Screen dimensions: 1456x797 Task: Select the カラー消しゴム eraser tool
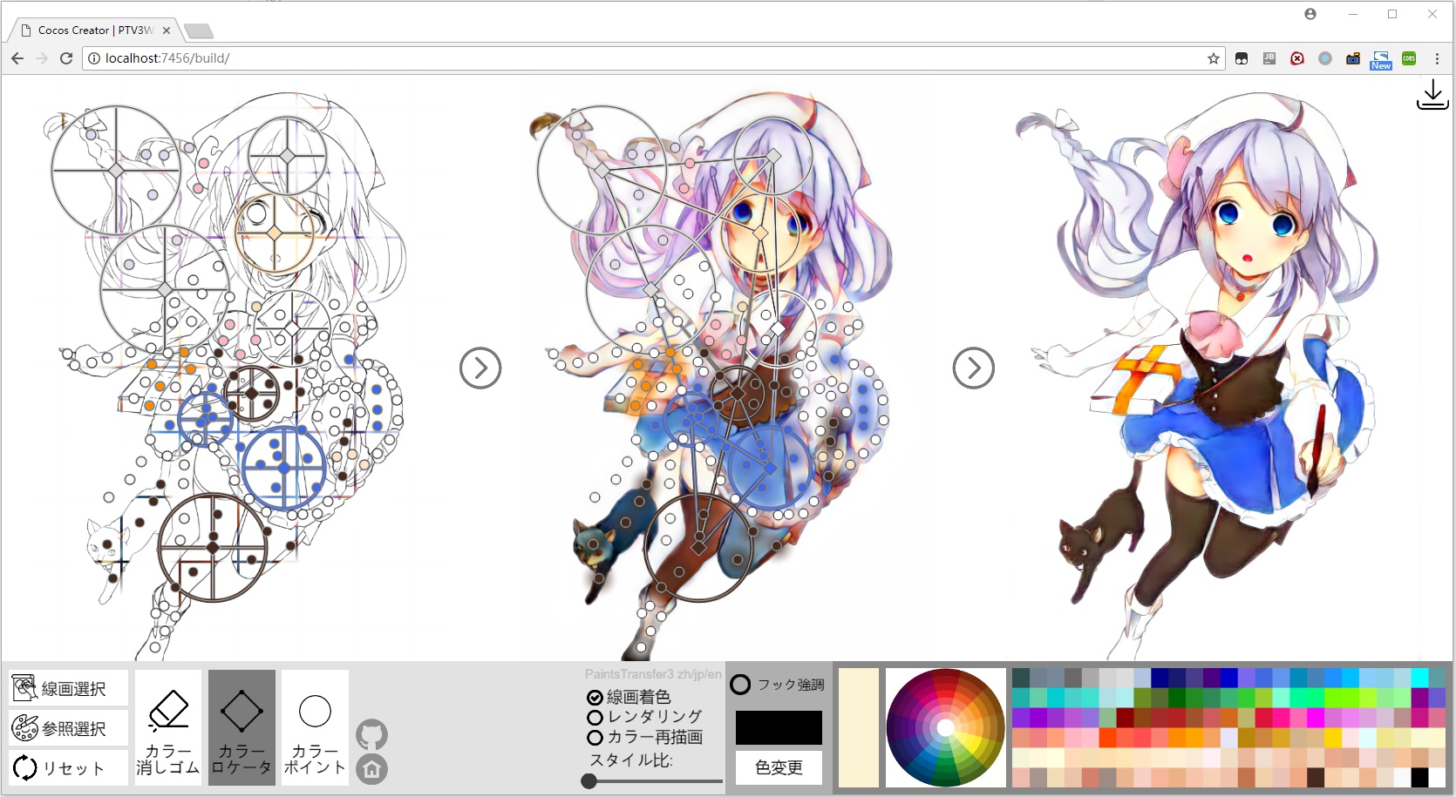pos(168,727)
